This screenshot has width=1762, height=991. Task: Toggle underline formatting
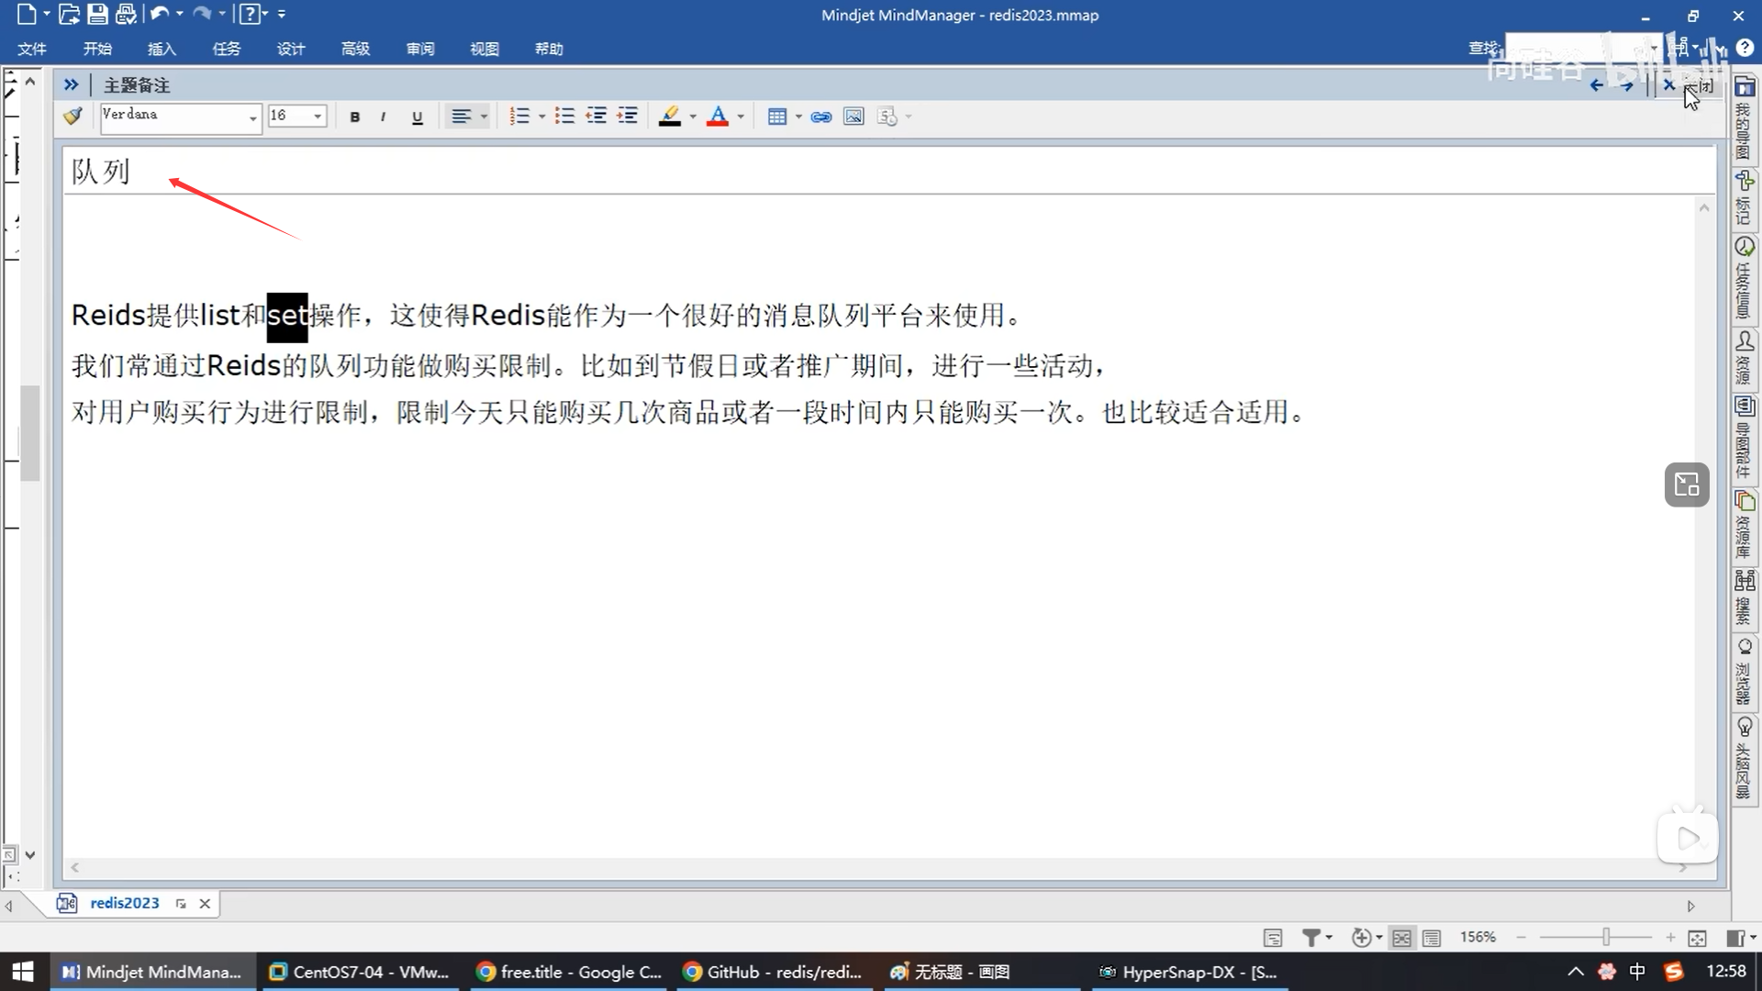pos(418,117)
